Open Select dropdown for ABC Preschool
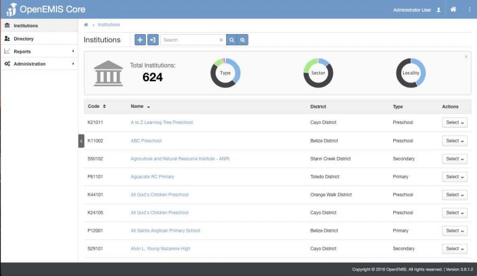The width and height of the screenshot is (477, 276). [x=455, y=141]
